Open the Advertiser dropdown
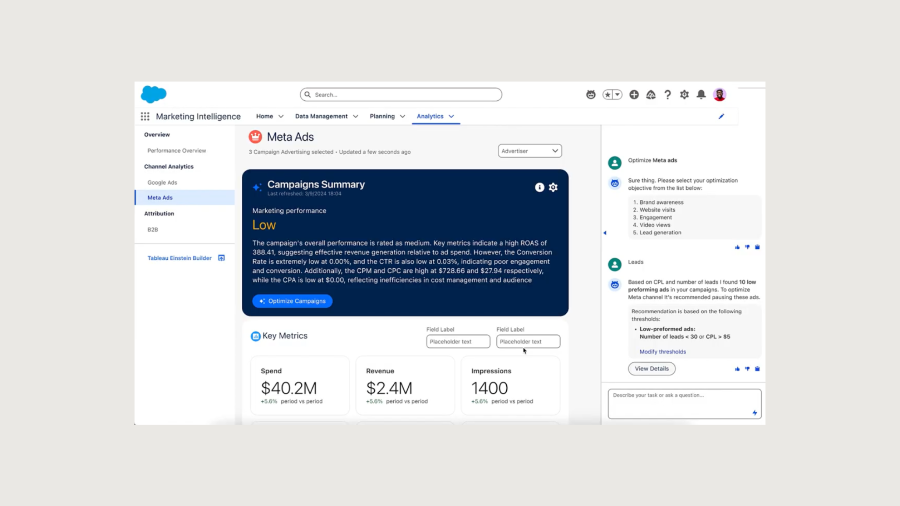 coord(529,151)
